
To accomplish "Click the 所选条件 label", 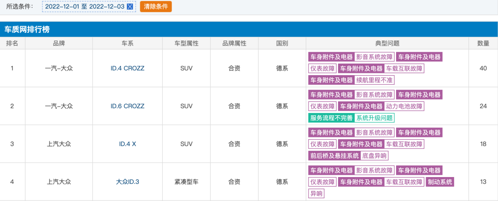I will (20, 6).
